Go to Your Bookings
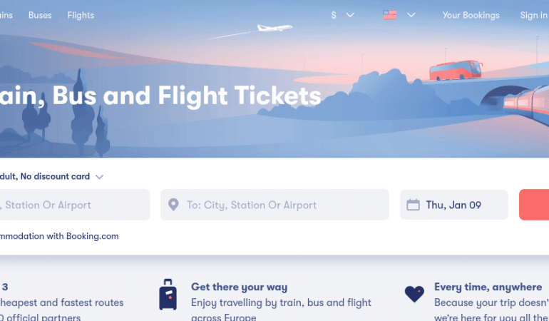This screenshot has width=549, height=321. pos(471,15)
